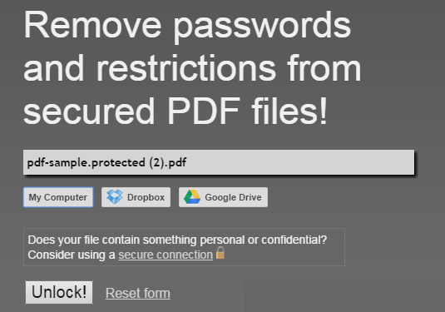Click the "Consider using a" text
The height and width of the screenshot is (312, 445).
tap(72, 255)
